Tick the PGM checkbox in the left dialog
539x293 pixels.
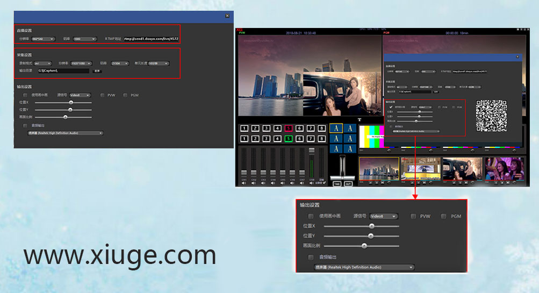[125, 95]
